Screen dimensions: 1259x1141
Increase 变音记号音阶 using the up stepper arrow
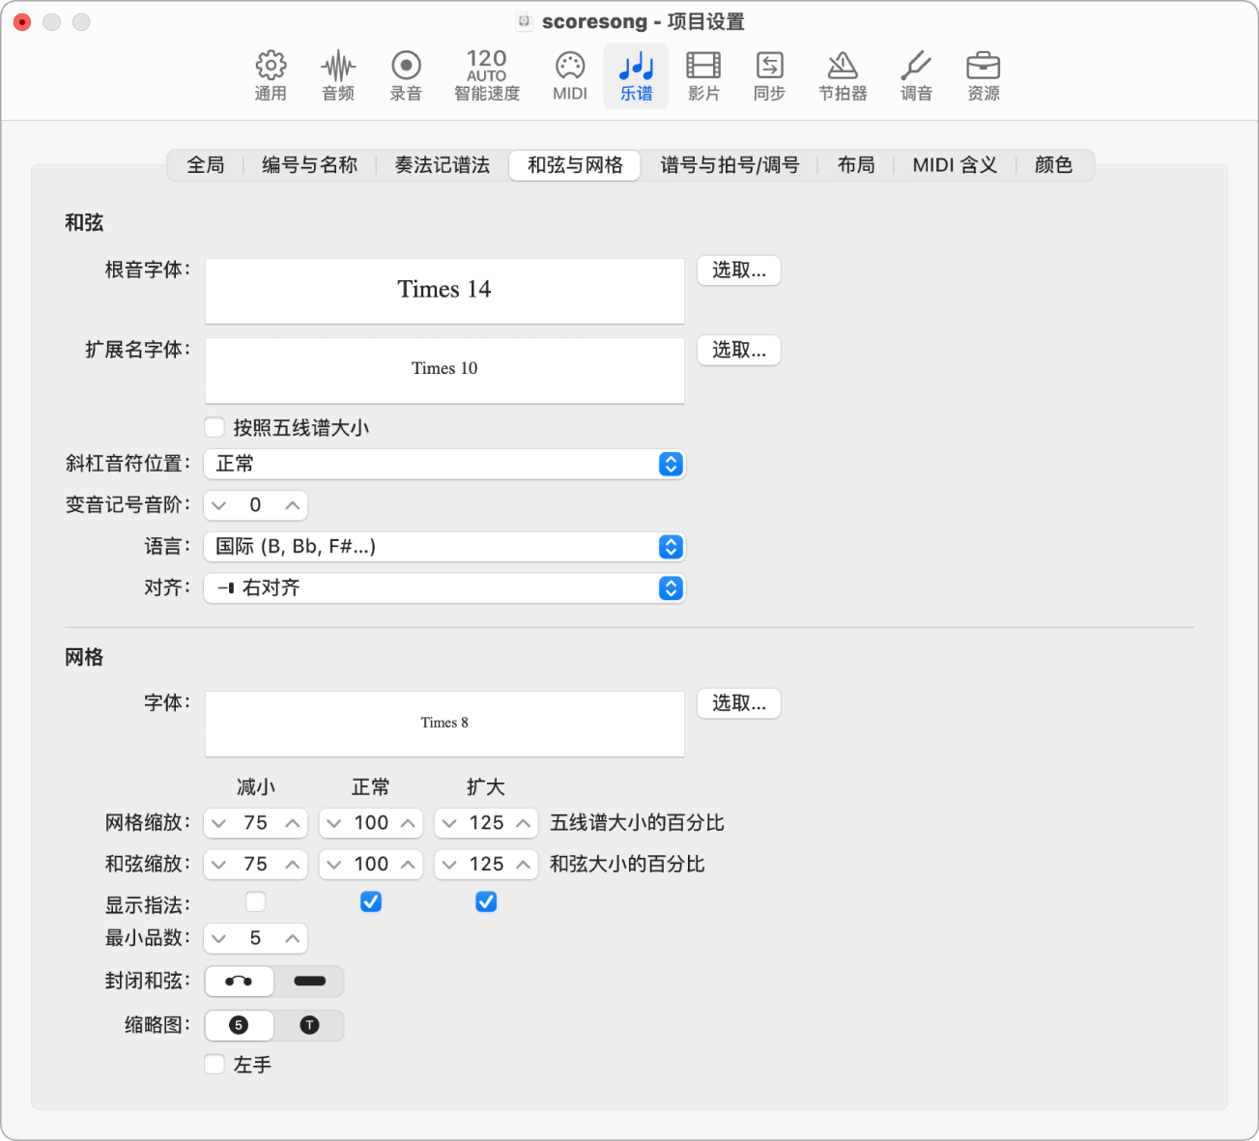291,504
